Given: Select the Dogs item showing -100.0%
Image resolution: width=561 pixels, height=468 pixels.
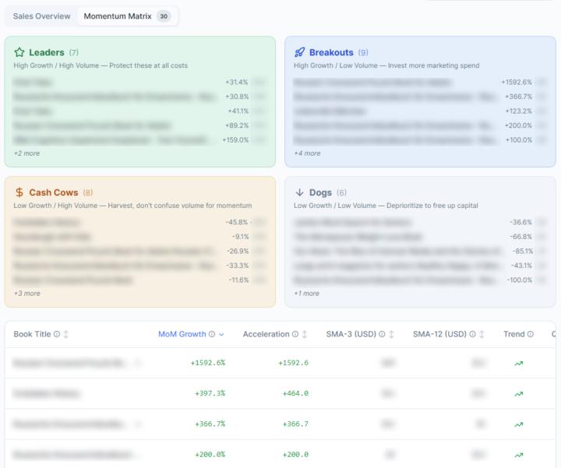Looking at the screenshot, I should (x=420, y=280).
